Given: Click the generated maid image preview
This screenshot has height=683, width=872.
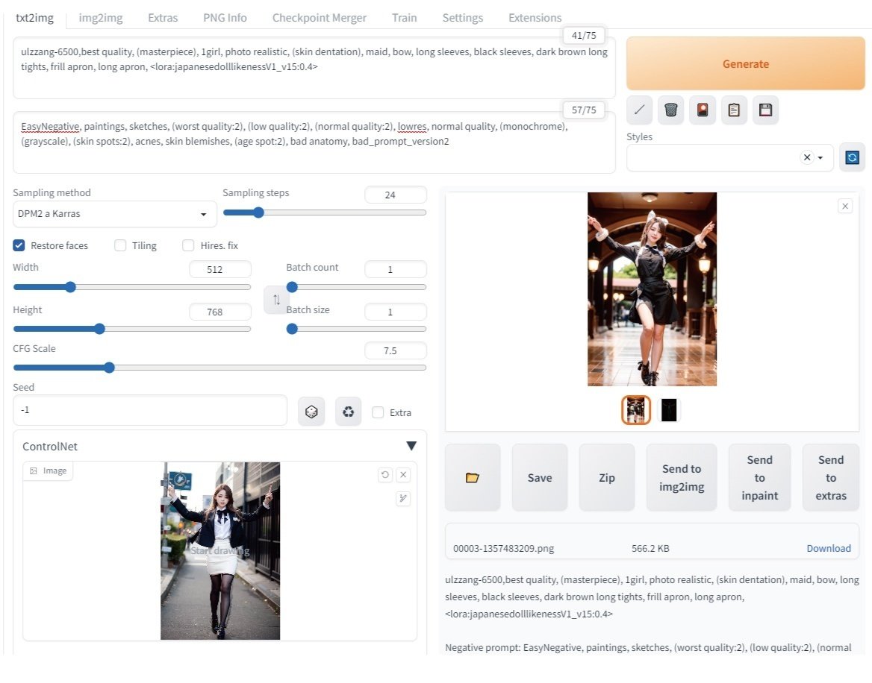Looking at the screenshot, I should [x=652, y=289].
